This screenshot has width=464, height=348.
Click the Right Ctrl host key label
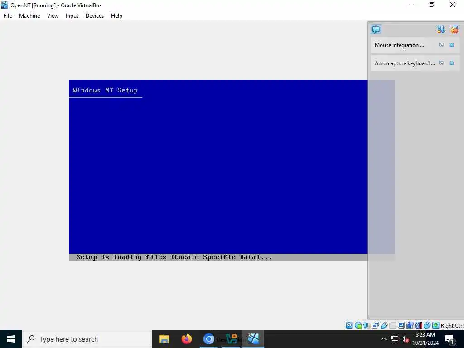[452, 325]
